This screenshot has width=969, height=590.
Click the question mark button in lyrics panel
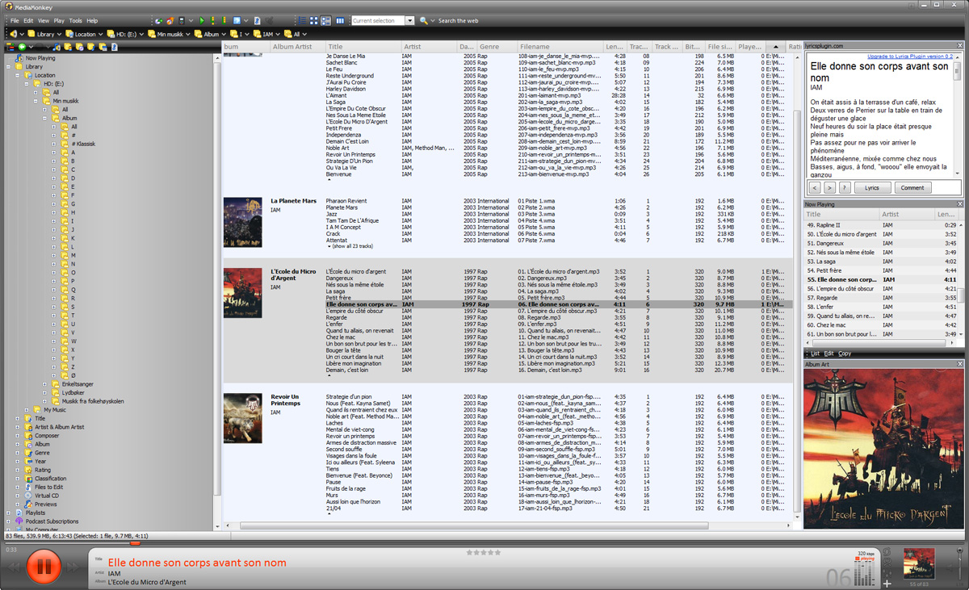click(x=845, y=188)
